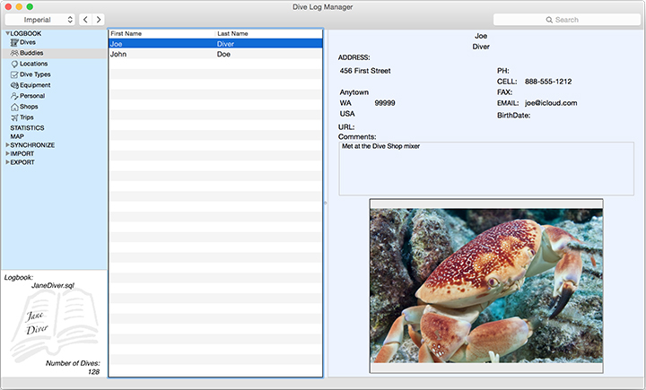Sort by Last Name column header
The image size is (646, 390).
pos(268,33)
